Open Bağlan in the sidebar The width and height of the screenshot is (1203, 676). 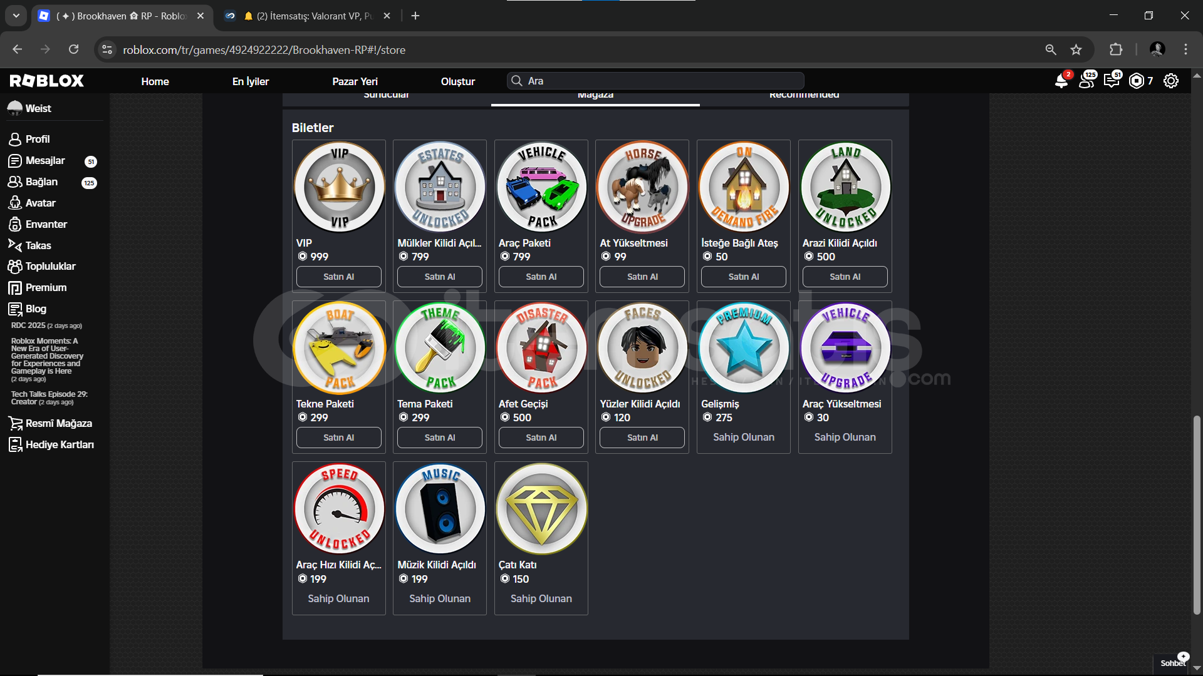pyautogui.click(x=53, y=182)
